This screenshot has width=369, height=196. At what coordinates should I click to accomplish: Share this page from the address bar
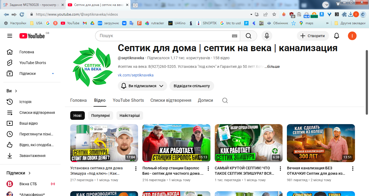pyautogui.click(x=266, y=14)
